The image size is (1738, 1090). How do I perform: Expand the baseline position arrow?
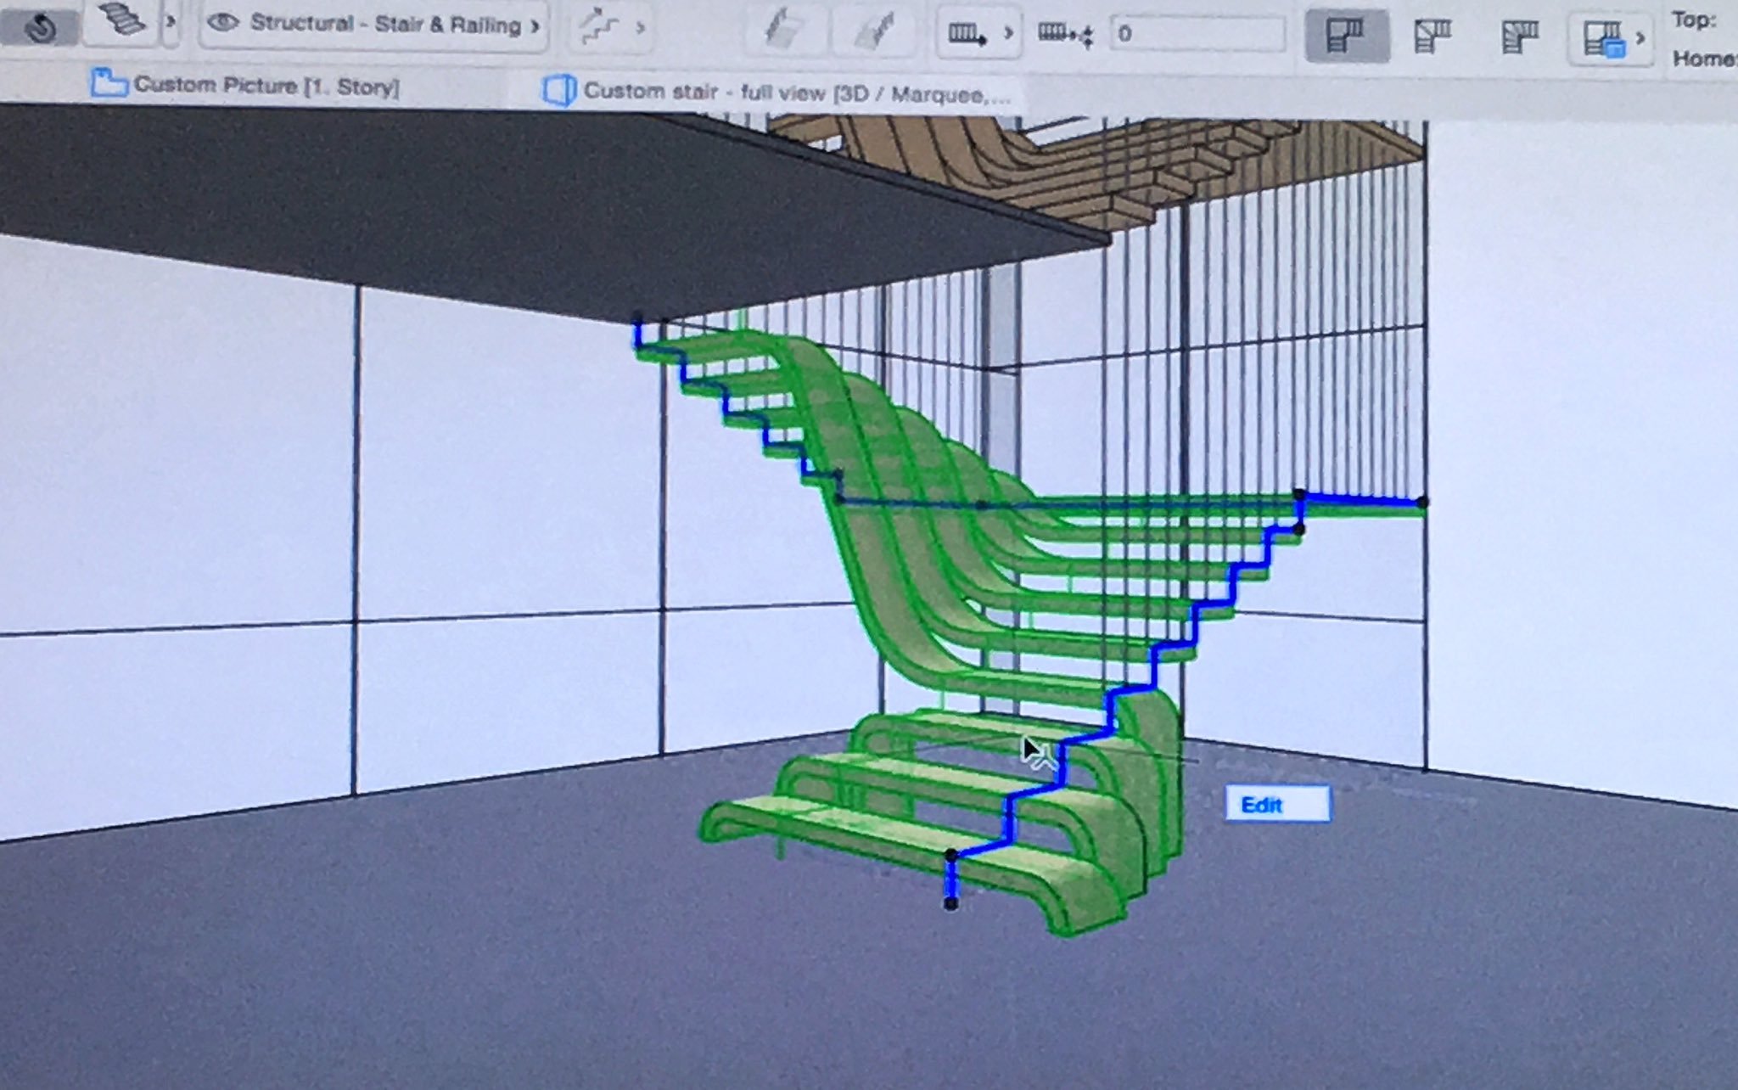(x=1008, y=33)
